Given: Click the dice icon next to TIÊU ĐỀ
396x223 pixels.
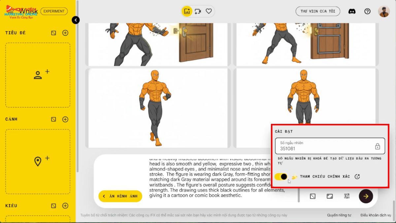Looking at the screenshot, I should click(53, 33).
